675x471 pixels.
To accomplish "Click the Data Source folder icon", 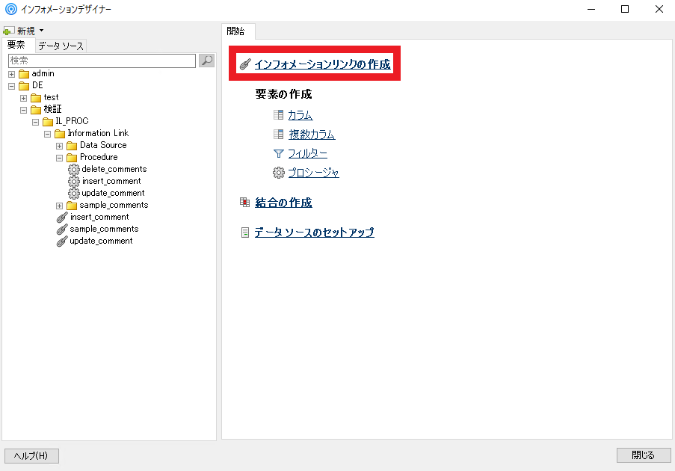I will (x=72, y=146).
